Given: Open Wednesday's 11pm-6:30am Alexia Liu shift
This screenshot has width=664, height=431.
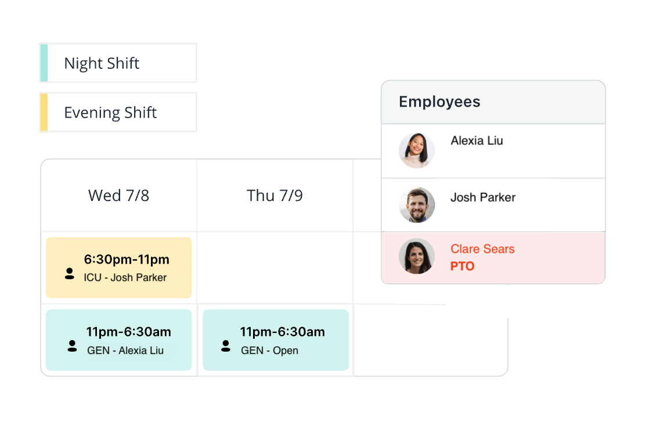Looking at the screenshot, I should coord(119,340).
